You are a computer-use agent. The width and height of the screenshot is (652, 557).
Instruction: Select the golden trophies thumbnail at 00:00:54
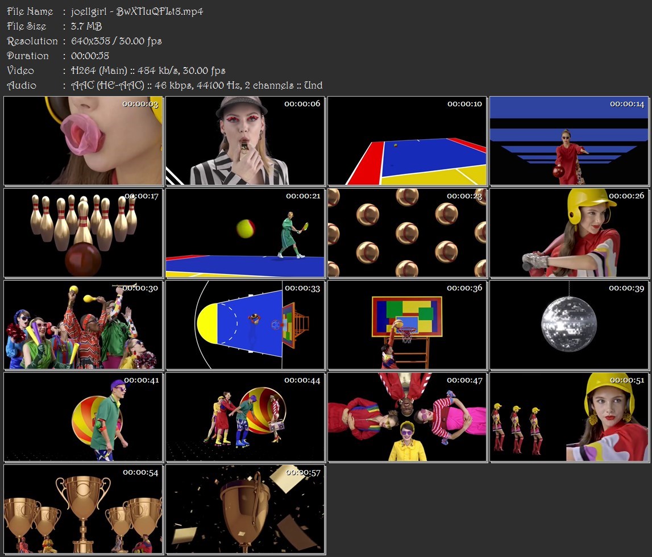(83, 509)
